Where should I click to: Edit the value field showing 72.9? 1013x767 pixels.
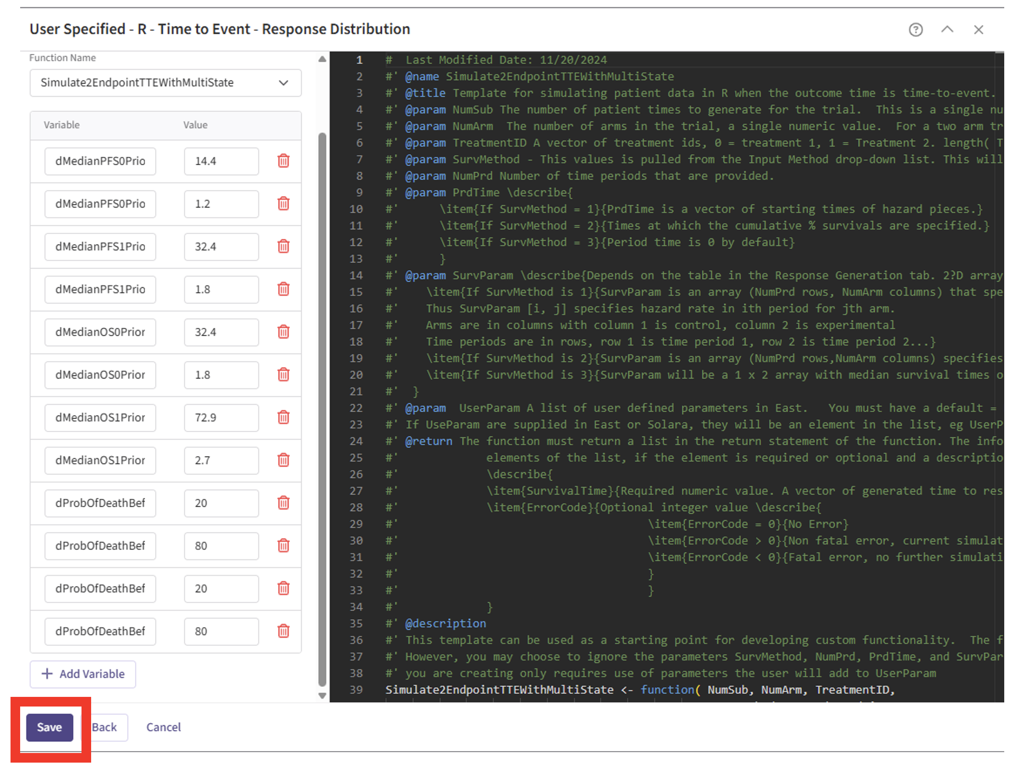[221, 417]
